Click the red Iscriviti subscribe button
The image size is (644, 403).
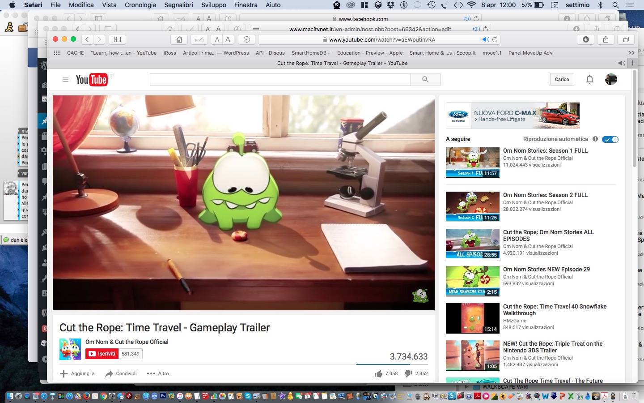[102, 354]
